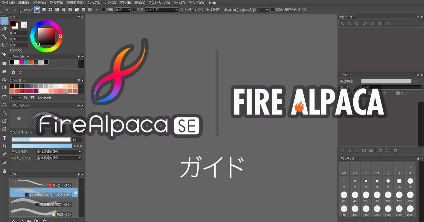Select the Brush tool

pos(4,20)
